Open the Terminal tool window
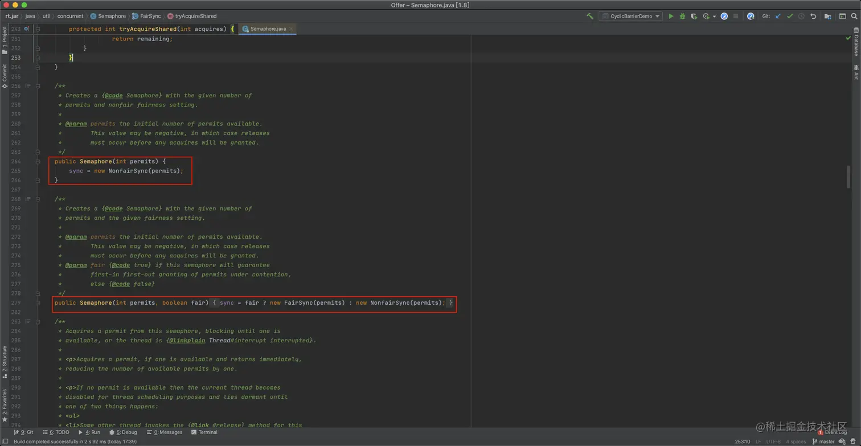This screenshot has height=446, width=861. [x=204, y=432]
